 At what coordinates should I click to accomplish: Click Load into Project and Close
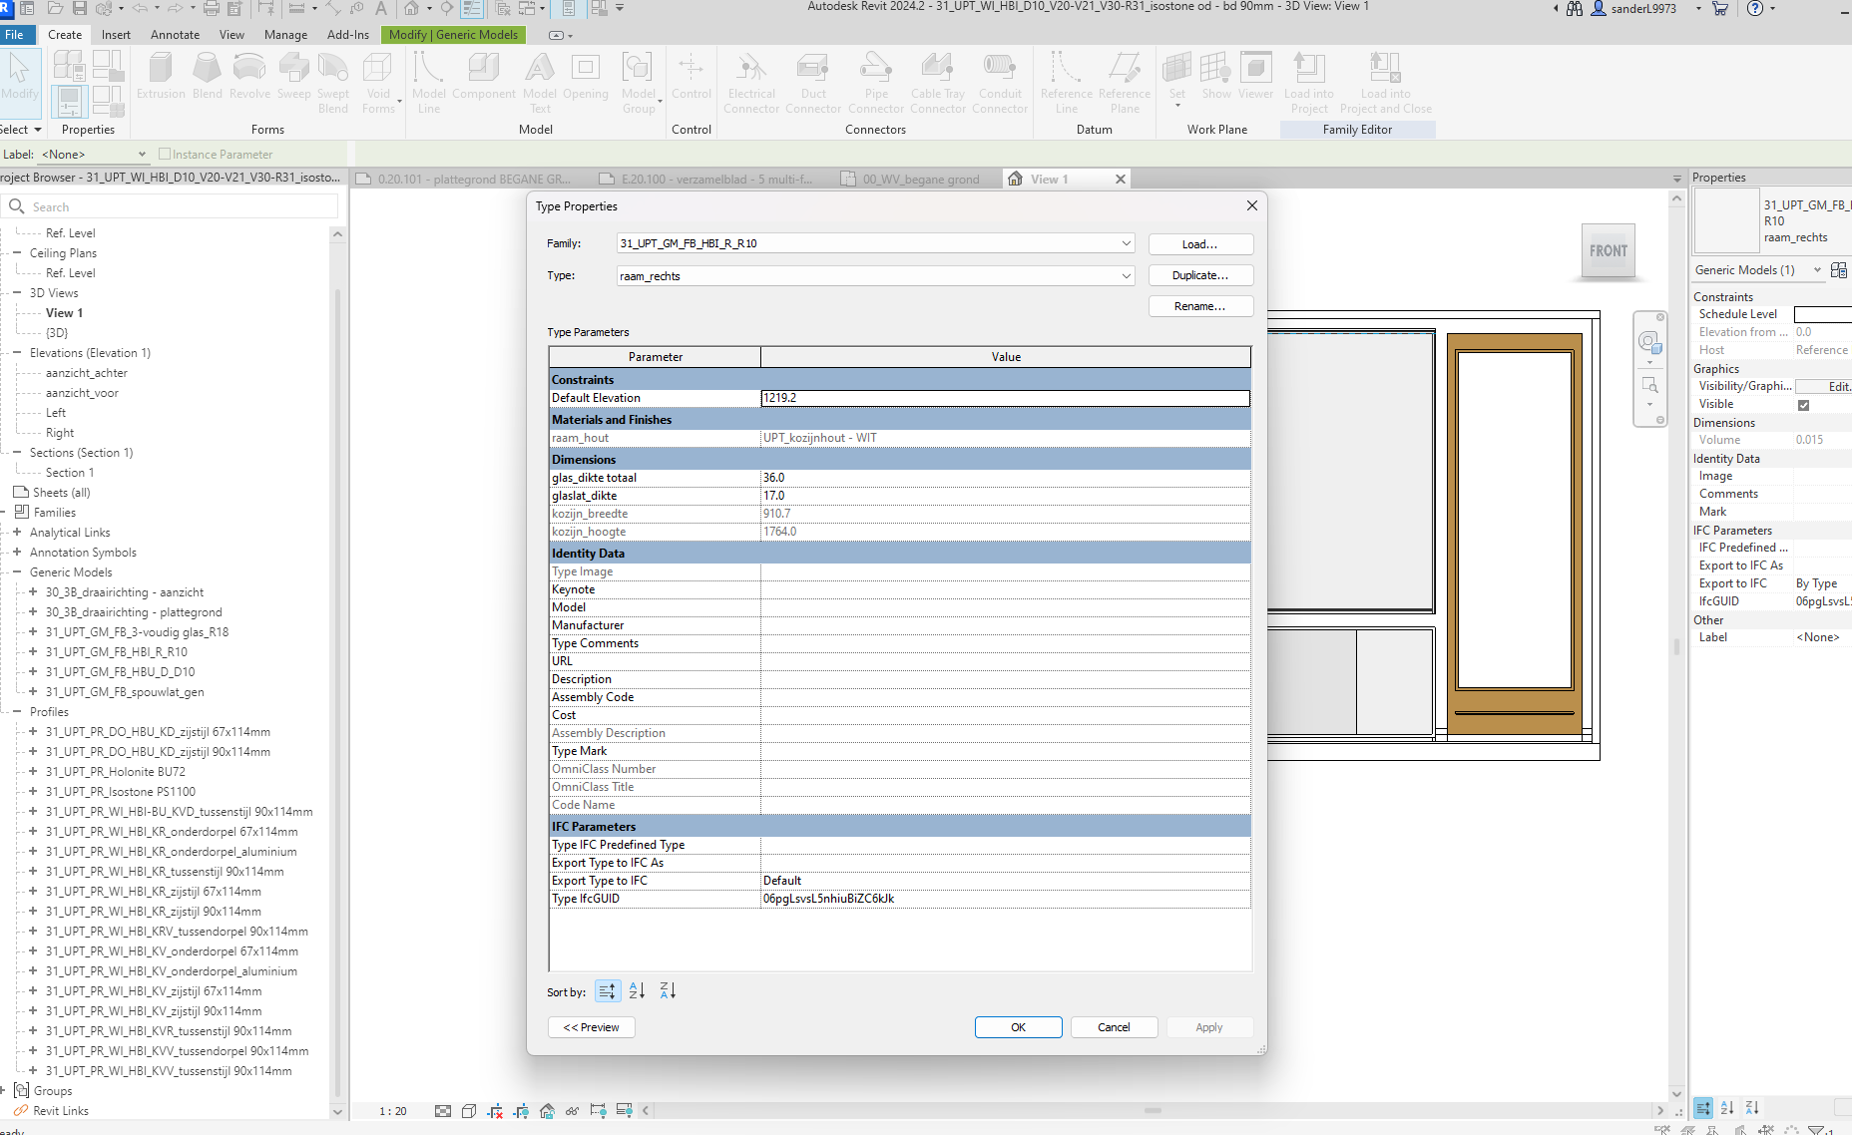1385,82
